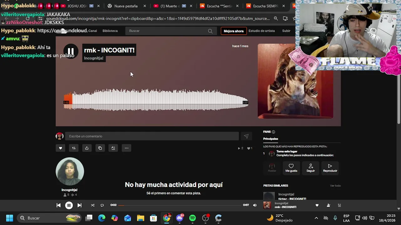
Task: Click the Windows taskbar 'Buscar' search box
Action: coord(49,218)
